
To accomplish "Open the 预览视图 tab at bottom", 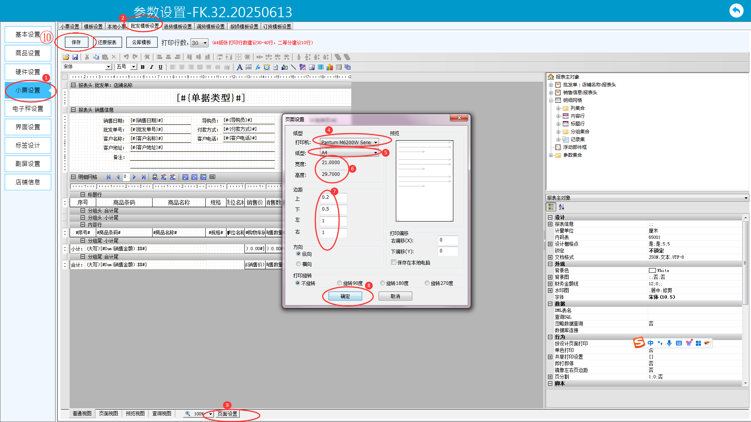I will [x=135, y=413].
